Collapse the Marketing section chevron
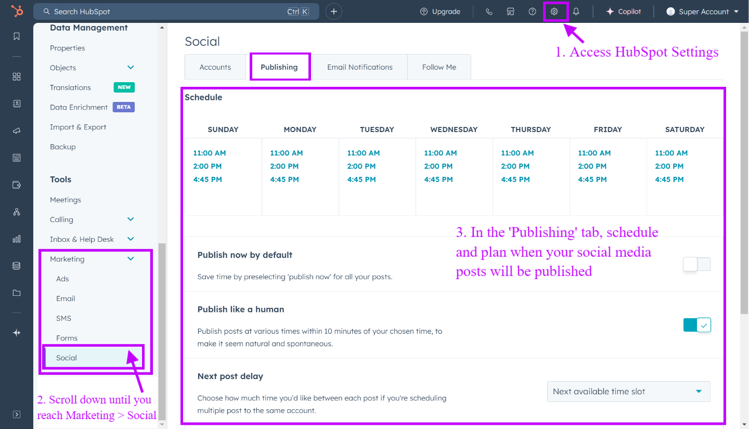 click(x=131, y=259)
